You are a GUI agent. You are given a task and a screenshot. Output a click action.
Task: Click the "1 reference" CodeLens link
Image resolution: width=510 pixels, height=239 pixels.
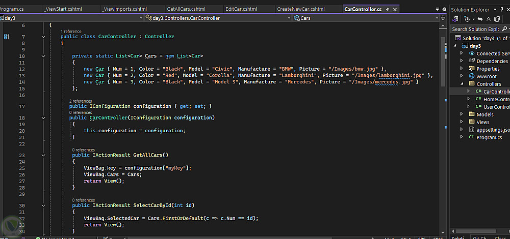(71, 31)
